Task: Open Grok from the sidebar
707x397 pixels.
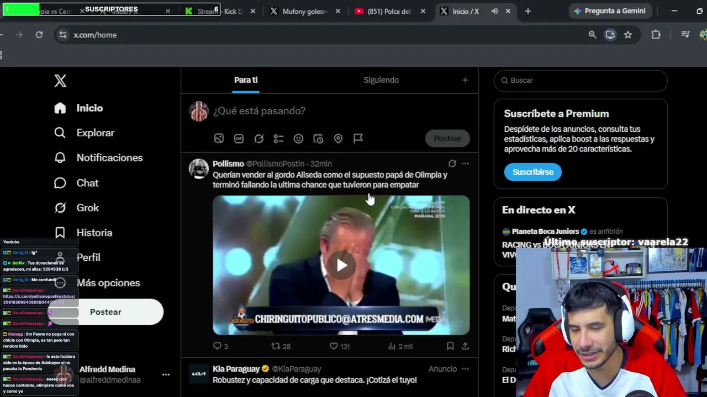Action: 76,208
